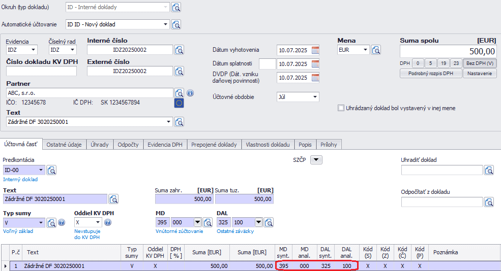Open the Automatické účtovanie dropdown

[x=165, y=24]
